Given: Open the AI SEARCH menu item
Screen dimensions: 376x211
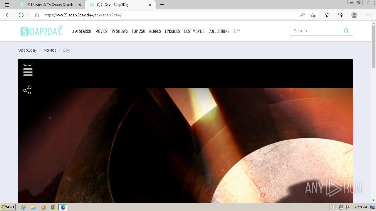Looking at the screenshot, I should point(81,31).
